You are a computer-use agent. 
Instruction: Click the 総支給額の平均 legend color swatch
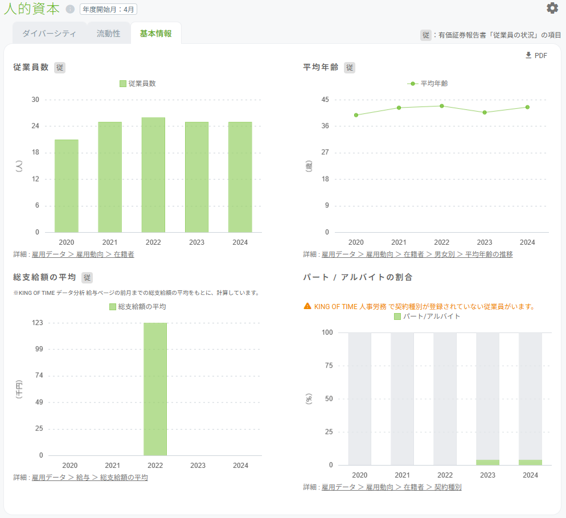click(113, 307)
